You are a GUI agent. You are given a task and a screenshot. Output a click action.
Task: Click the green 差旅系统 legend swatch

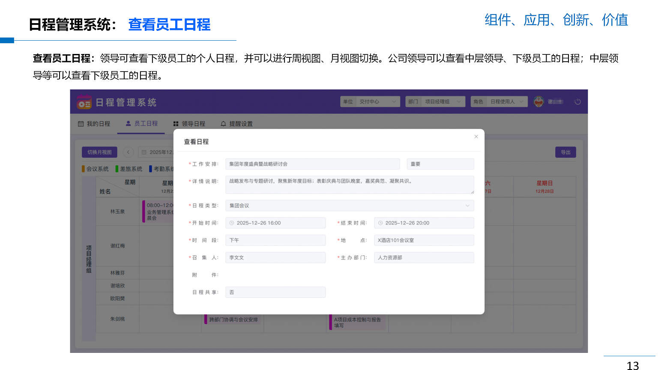(x=117, y=169)
